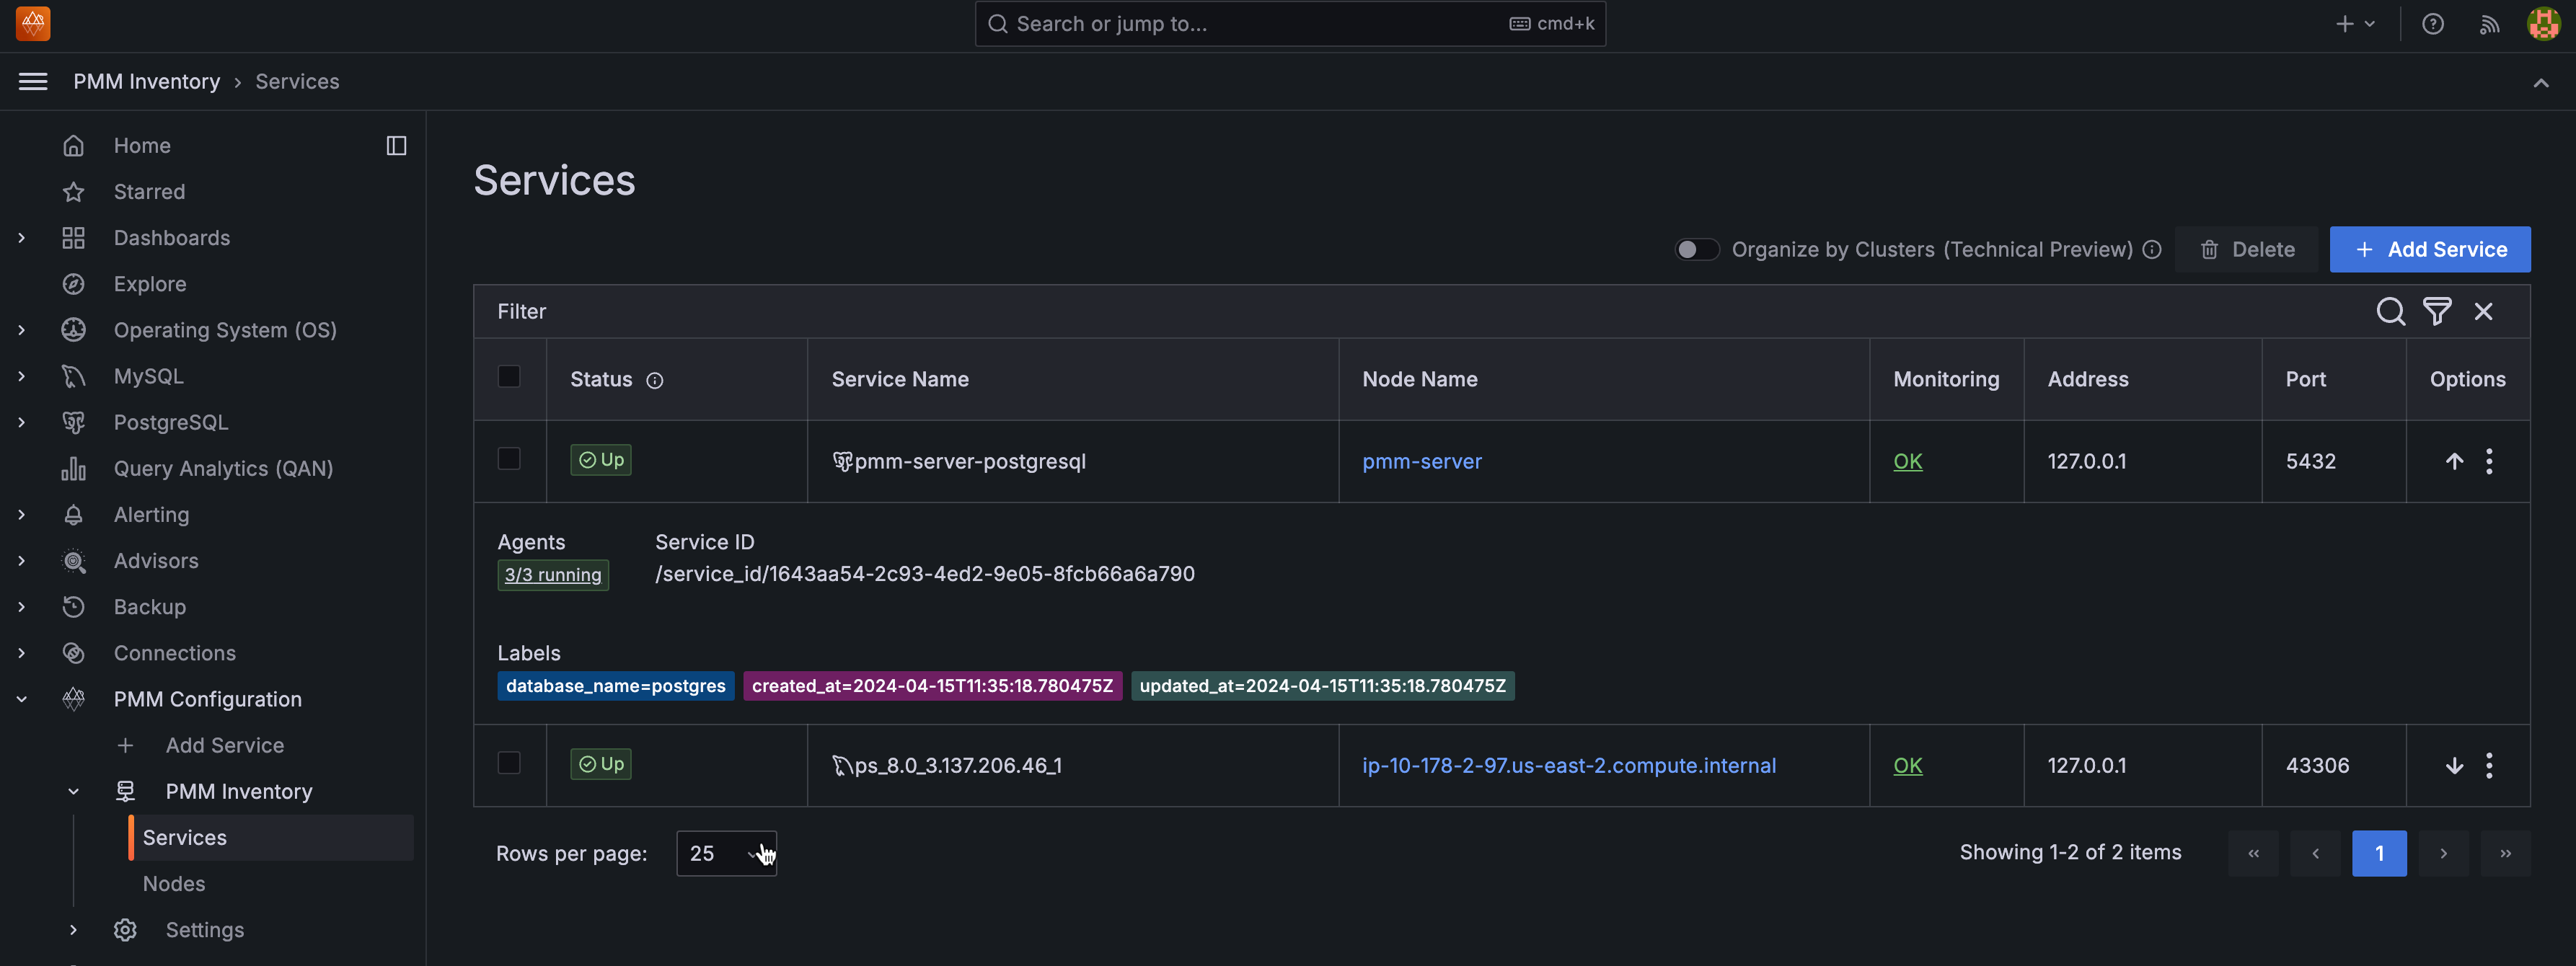
Task: Open the Services inventory menu item
Action: pos(271,837)
